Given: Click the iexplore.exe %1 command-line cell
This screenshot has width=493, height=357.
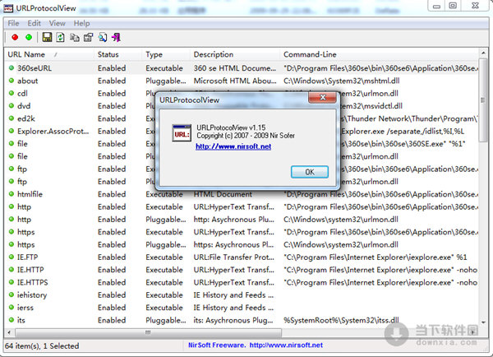Looking at the screenshot, I should 376,257.
